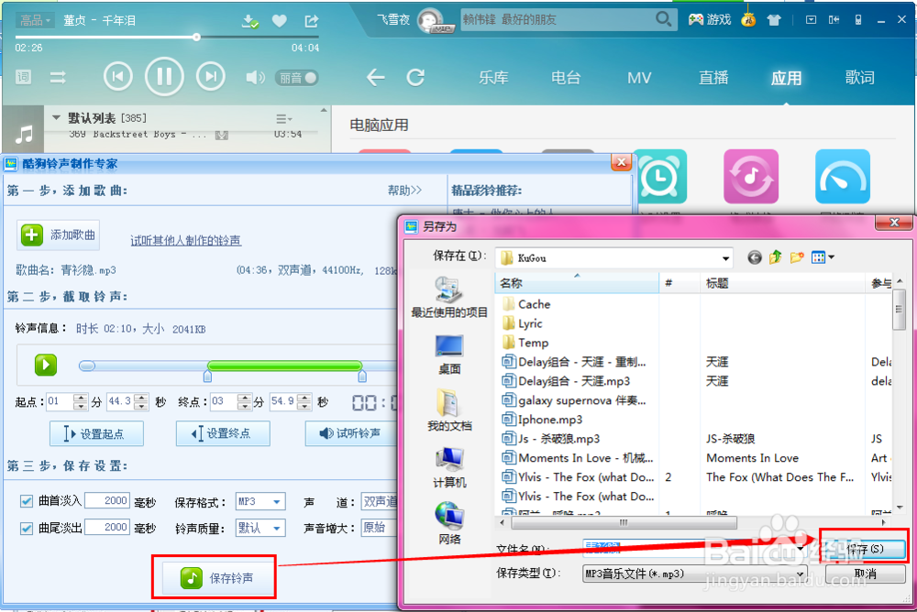The image size is (917, 612).
Task: Create a new folder in dialog
Action: tap(797, 257)
